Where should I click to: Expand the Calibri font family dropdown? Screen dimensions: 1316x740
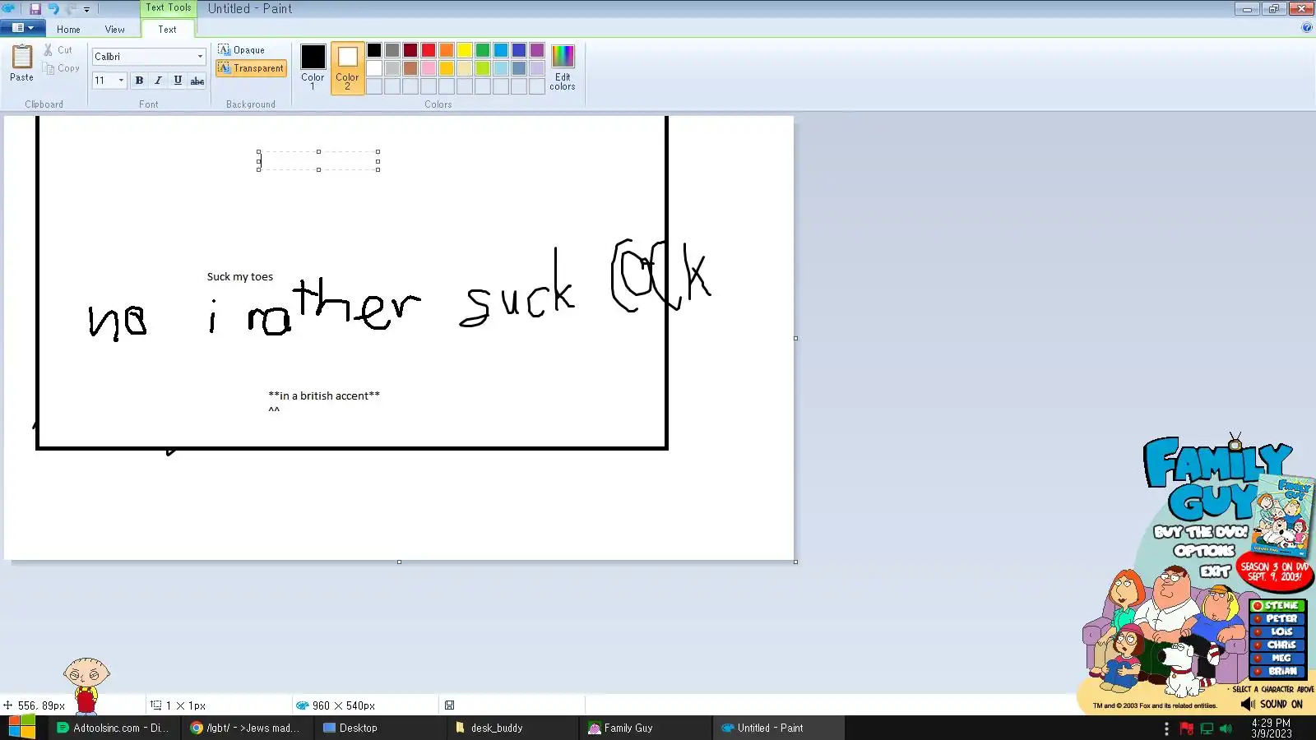pyautogui.click(x=200, y=57)
